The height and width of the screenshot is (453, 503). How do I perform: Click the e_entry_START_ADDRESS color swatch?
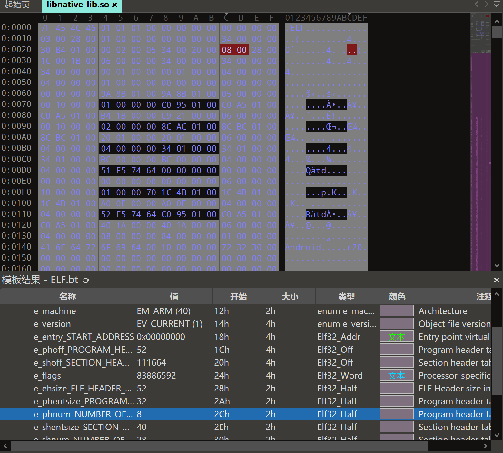[396, 337]
